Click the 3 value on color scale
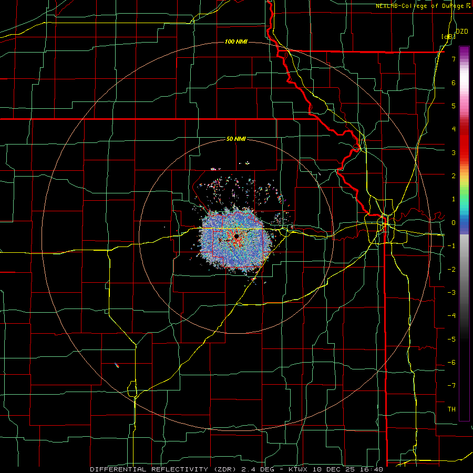The width and height of the screenshot is (473, 473). pos(454,152)
